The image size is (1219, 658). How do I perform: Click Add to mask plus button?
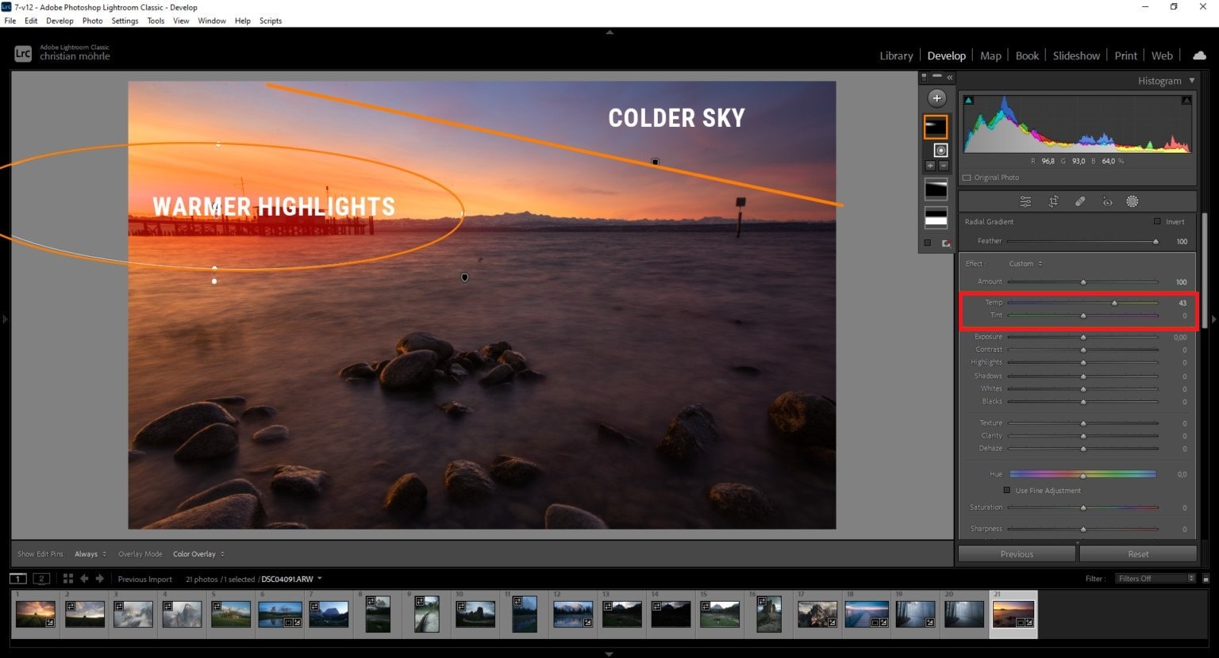pyautogui.click(x=930, y=166)
